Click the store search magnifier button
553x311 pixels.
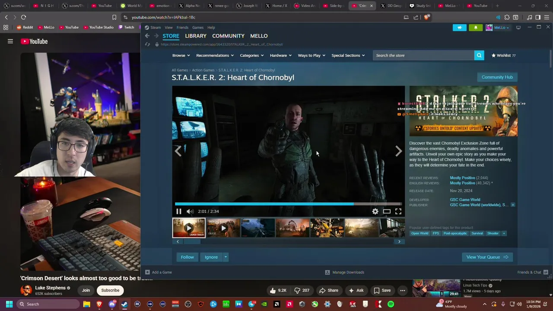(x=479, y=55)
